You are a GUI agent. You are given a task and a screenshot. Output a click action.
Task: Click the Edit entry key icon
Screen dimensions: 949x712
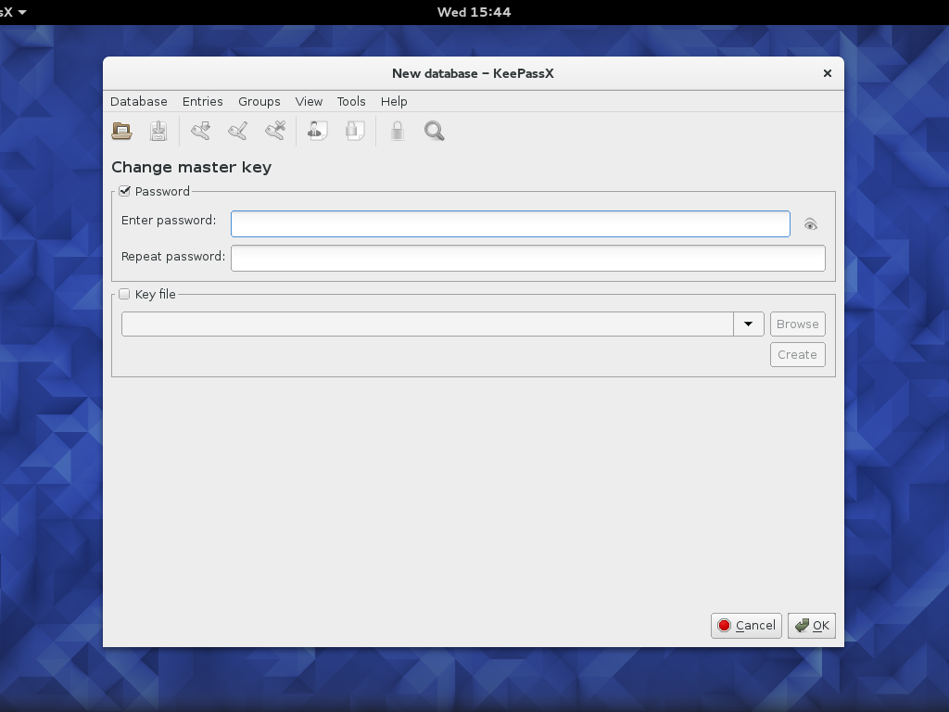pos(238,131)
